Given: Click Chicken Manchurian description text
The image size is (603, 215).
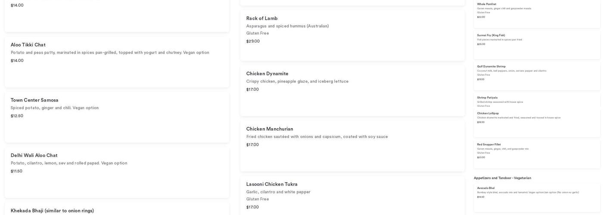Looking at the screenshot, I should coord(317,137).
